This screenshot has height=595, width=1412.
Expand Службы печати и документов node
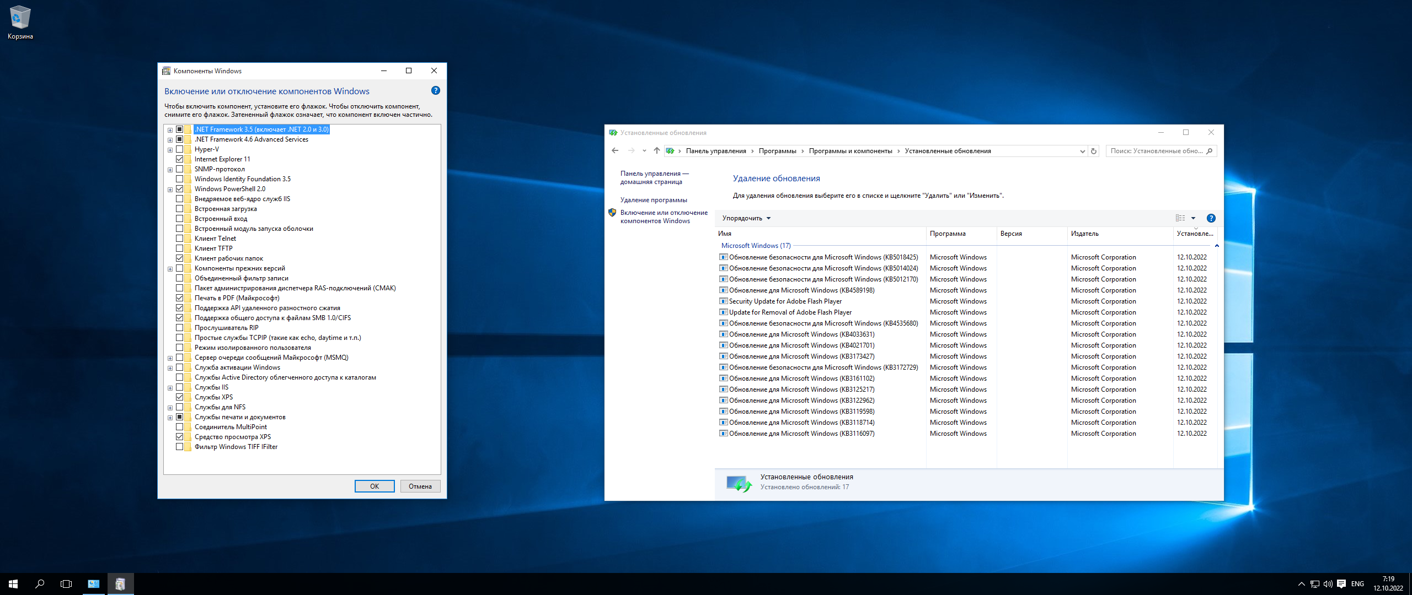[x=170, y=418]
